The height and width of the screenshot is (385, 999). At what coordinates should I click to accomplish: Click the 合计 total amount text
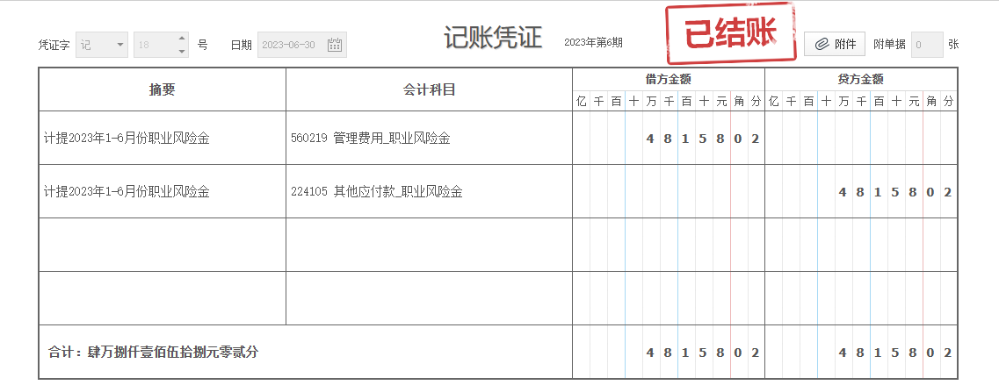click(154, 353)
